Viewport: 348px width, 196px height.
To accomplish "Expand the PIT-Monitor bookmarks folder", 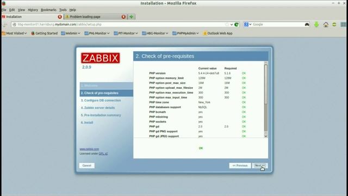I will click(126, 33).
